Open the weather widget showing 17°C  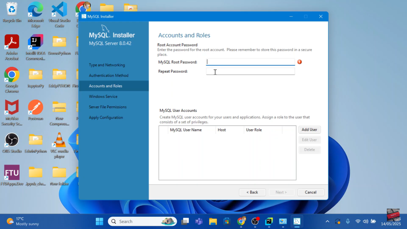click(x=23, y=221)
